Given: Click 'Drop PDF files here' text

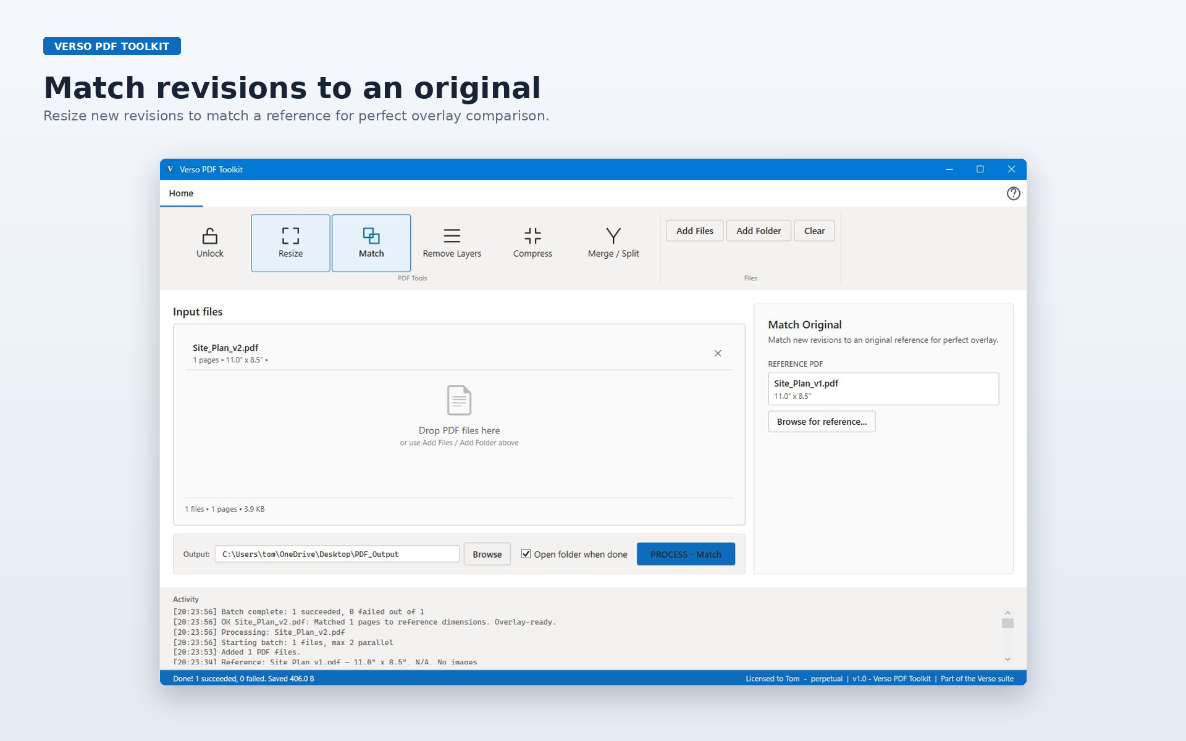Looking at the screenshot, I should [x=459, y=430].
